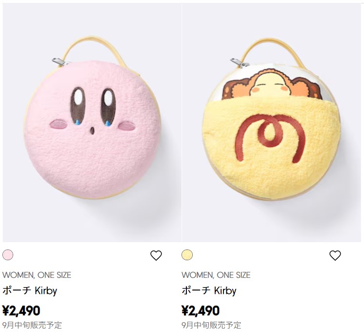Open the ポーチ Kirby title under pink pouch
Screen dimensions: 364x332
(x=30, y=291)
